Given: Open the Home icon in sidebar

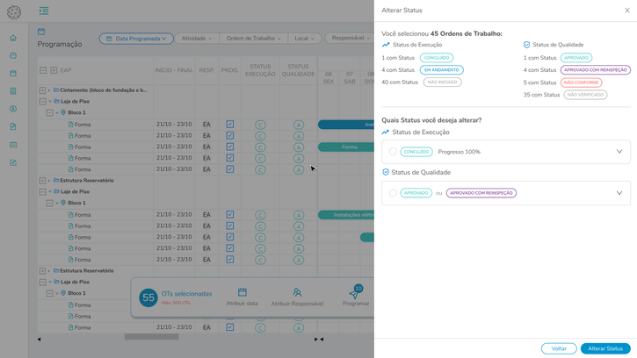Looking at the screenshot, I should click(13, 38).
